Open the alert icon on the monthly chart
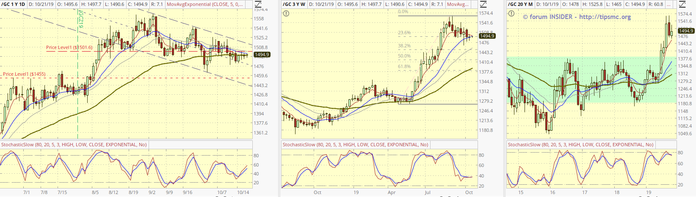Viewport: 696px width, 197px height. click(512, 14)
